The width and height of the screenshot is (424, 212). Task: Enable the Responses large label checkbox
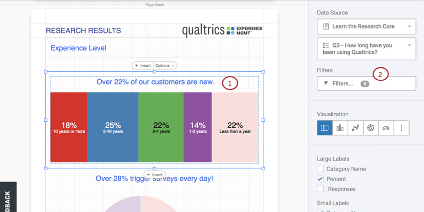tap(320, 189)
